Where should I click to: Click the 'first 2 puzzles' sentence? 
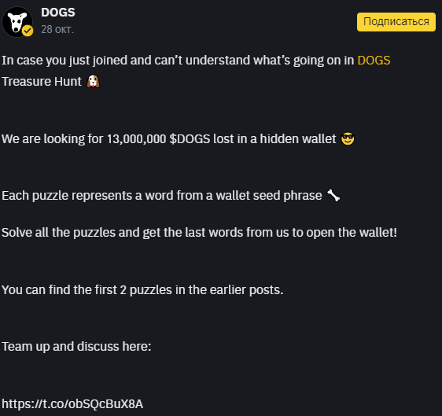point(142,290)
